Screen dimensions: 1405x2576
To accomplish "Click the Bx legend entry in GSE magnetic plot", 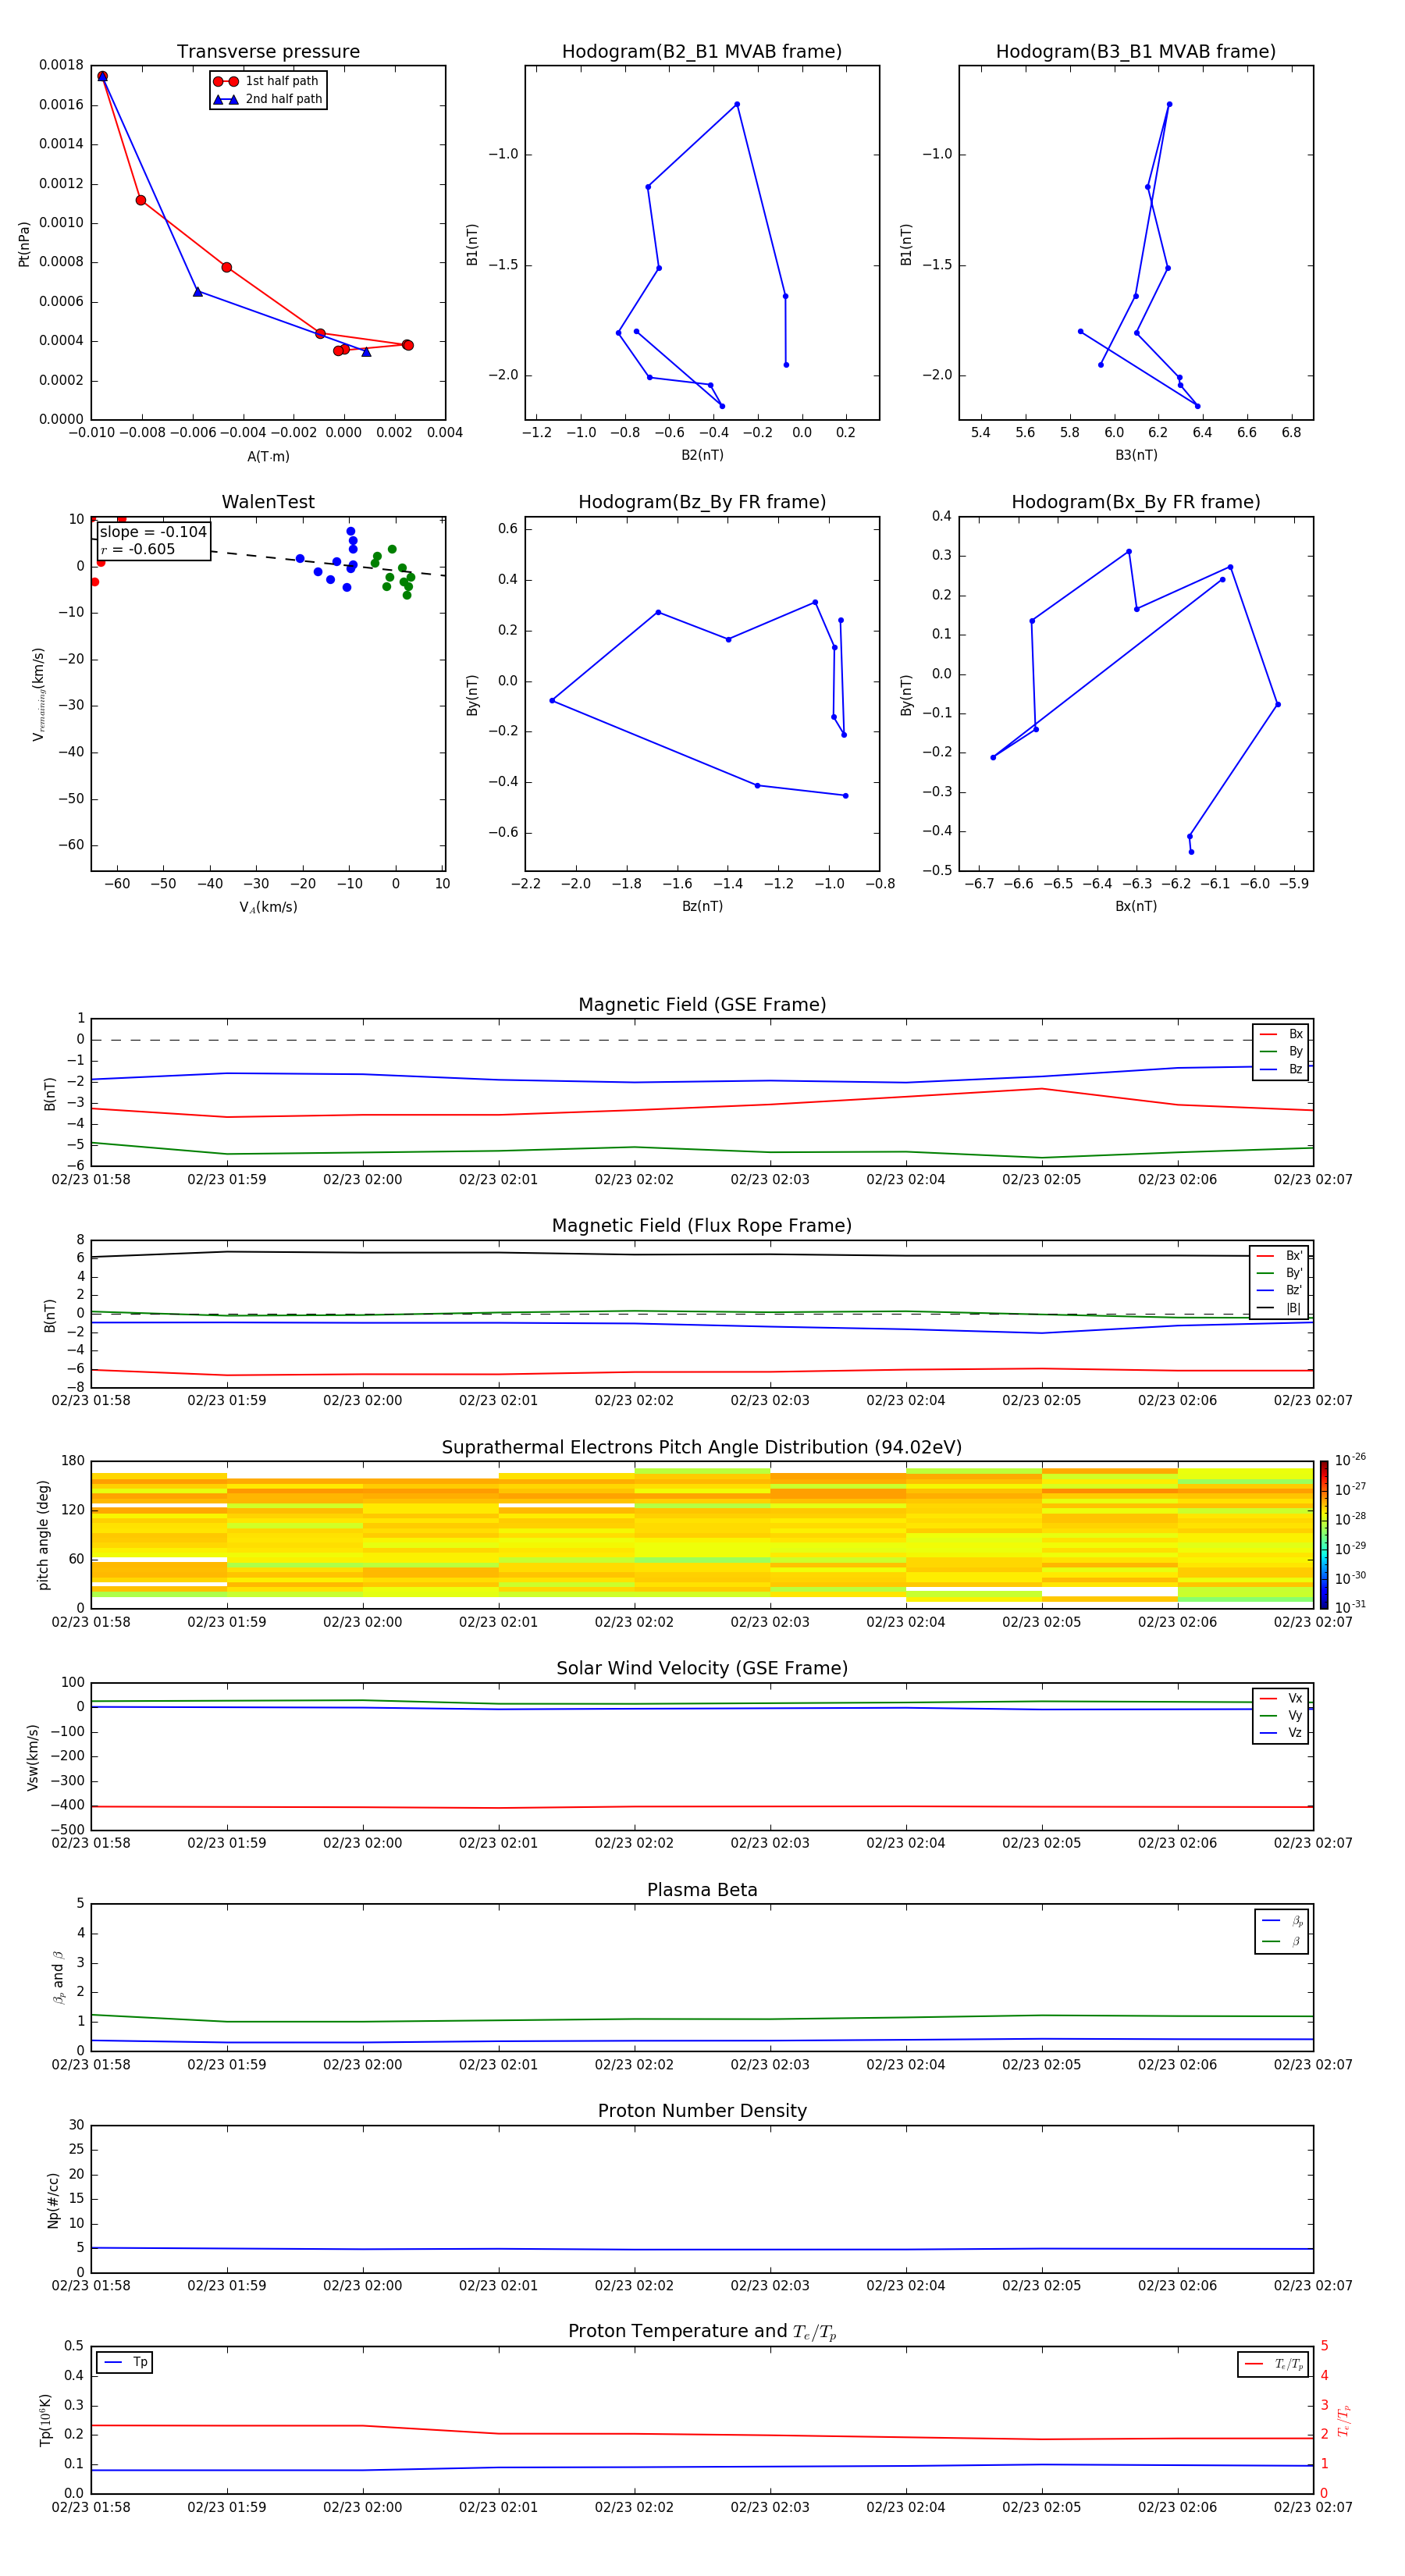I will (1281, 1034).
